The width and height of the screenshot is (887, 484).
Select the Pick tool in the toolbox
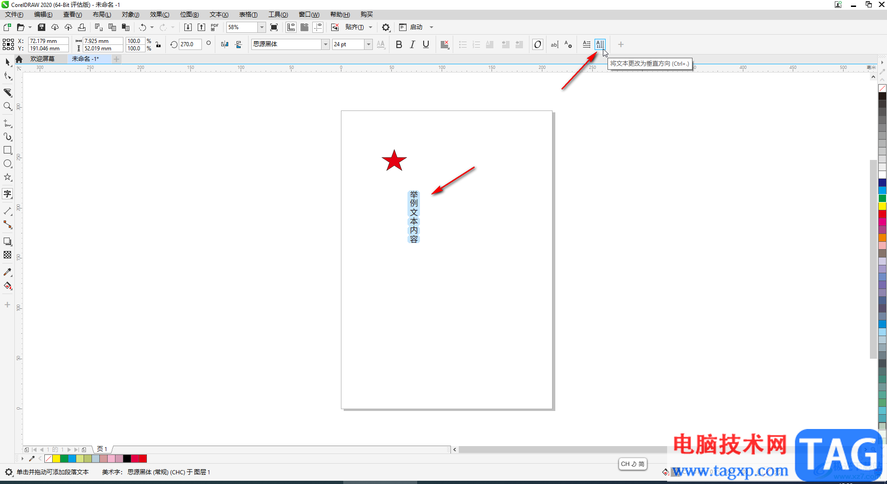[x=7, y=62]
